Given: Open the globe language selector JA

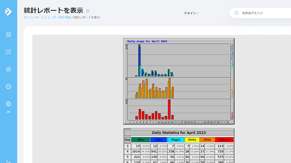Looking at the screenshot, I should pyautogui.click(x=8, y=107).
